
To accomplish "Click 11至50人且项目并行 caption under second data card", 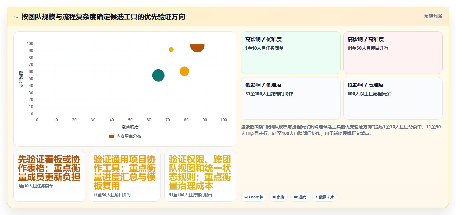I will click(112, 195).
